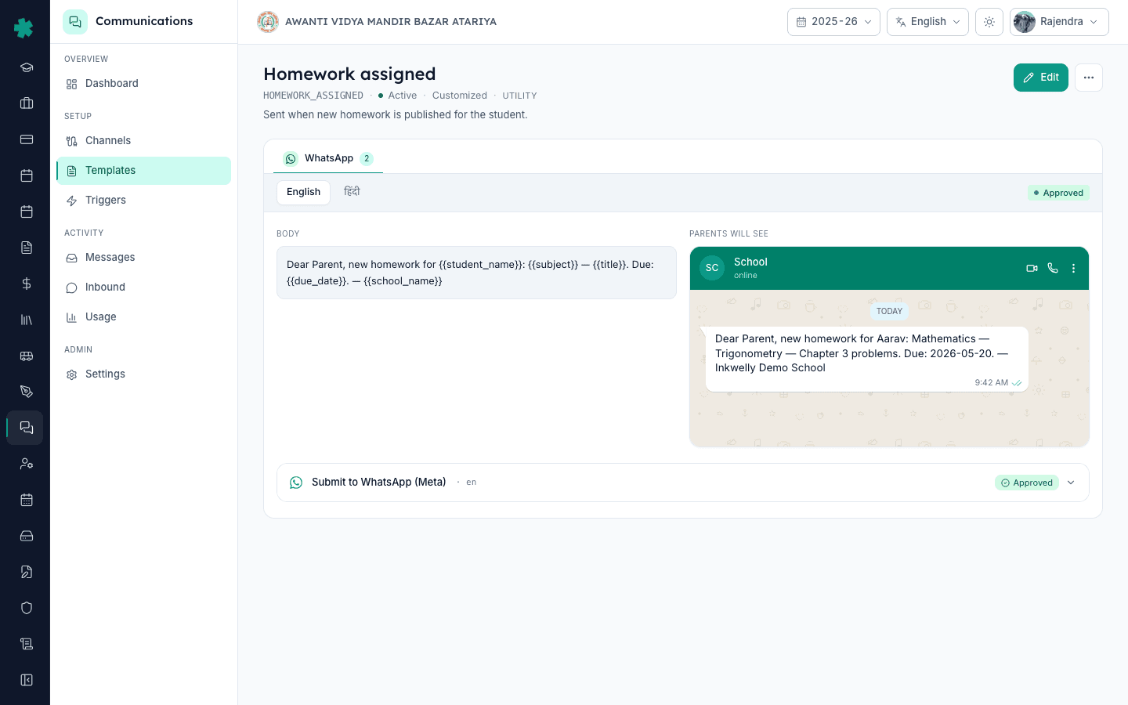Open the 2025-26 academic year dropdown
The image size is (1128, 705).
833,22
